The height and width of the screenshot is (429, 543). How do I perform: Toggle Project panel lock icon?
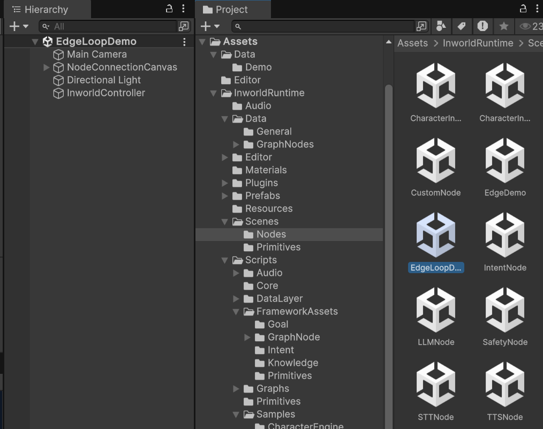(x=523, y=9)
